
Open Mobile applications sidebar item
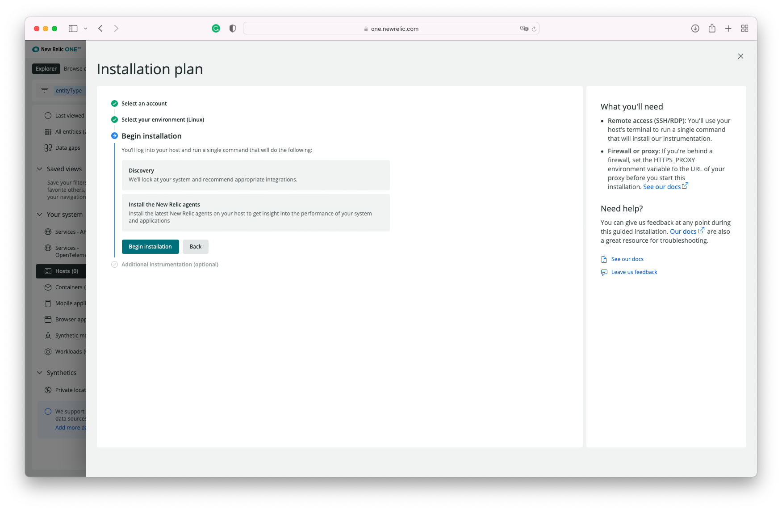tap(65, 303)
